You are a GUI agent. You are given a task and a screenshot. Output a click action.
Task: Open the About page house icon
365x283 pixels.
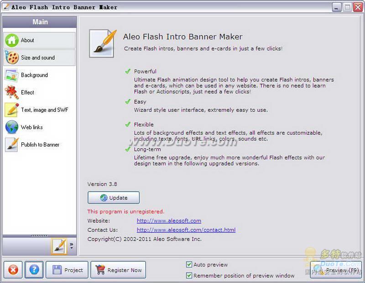coord(12,40)
